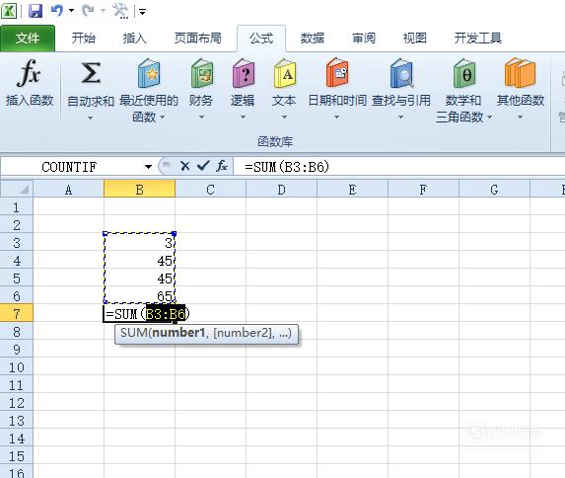Select column D header
The height and width of the screenshot is (478, 565).
[281, 189]
